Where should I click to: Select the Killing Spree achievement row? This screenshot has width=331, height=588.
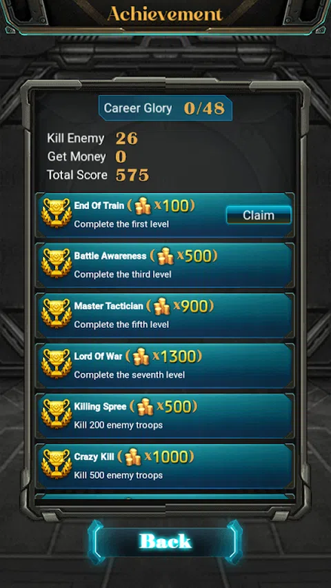click(x=165, y=416)
